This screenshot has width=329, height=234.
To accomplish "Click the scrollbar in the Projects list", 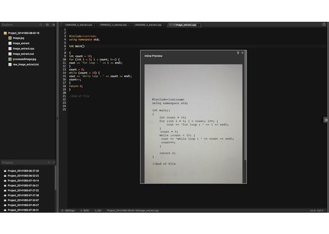I will point(55,178).
